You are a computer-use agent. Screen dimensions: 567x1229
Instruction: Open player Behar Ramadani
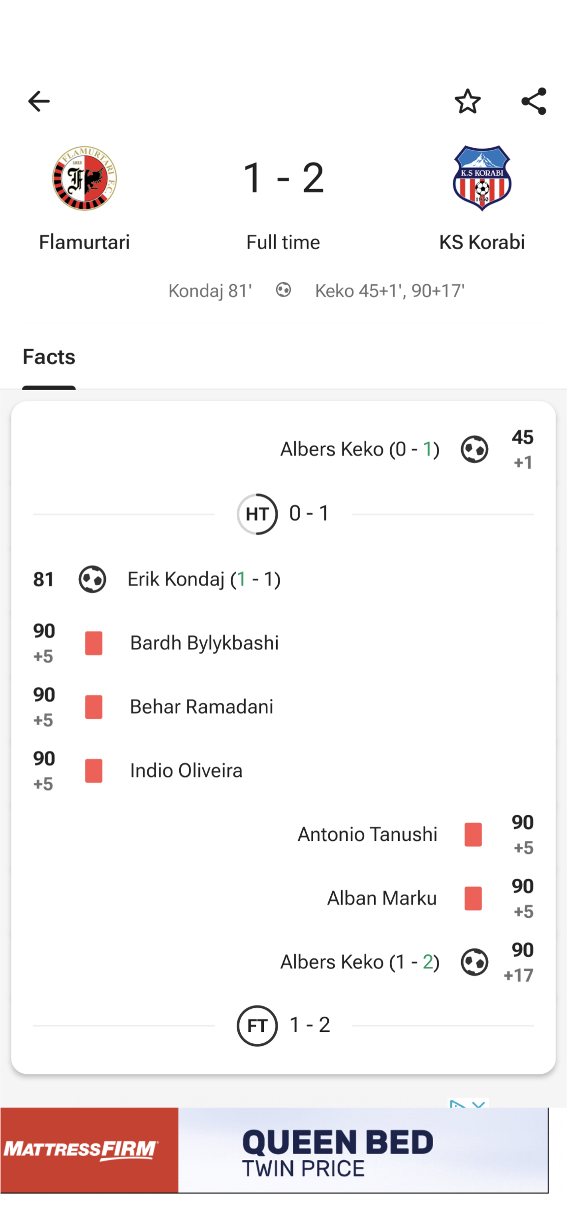click(201, 707)
